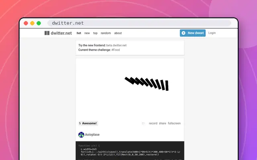Click the green maximize window button
257x160 pixels.
pyautogui.click(x=39, y=23)
